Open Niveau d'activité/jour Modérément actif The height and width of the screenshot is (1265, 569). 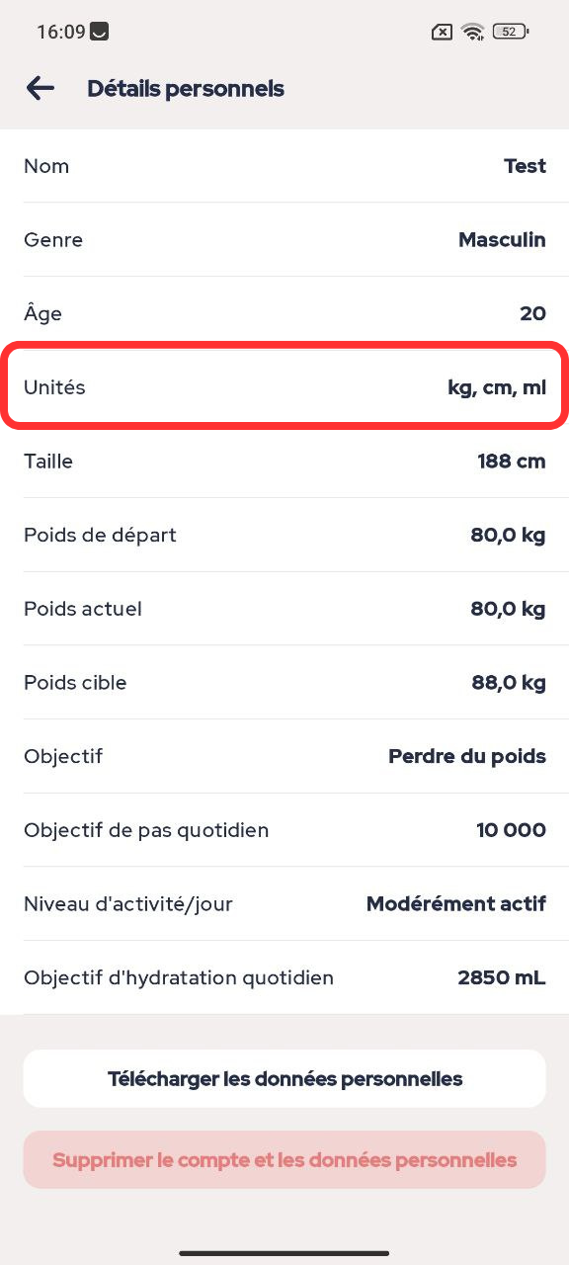click(x=284, y=904)
